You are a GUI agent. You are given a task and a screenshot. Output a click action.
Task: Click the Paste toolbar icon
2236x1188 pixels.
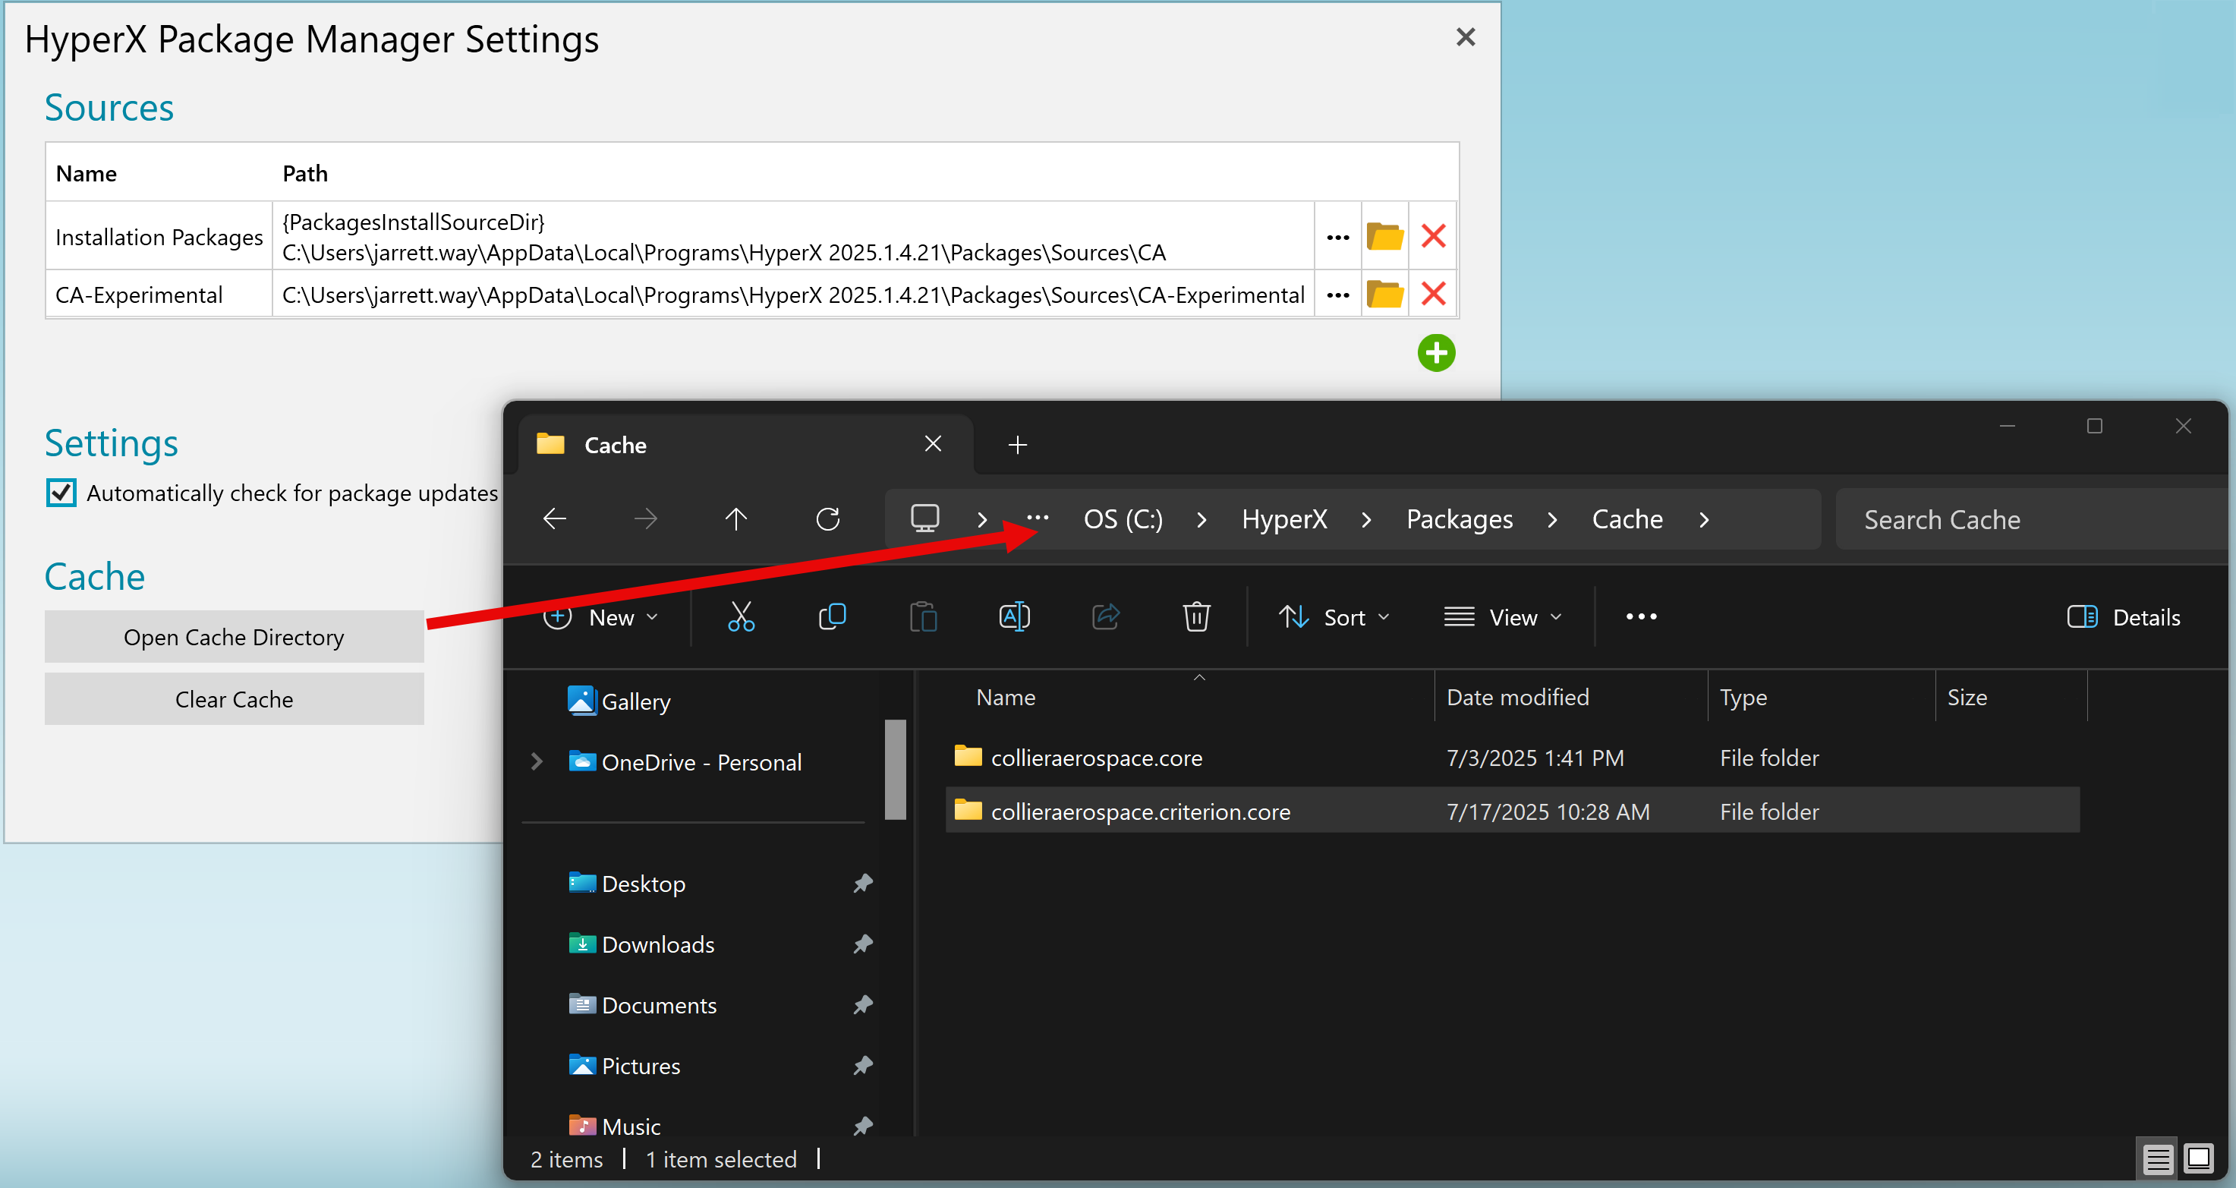[923, 617]
